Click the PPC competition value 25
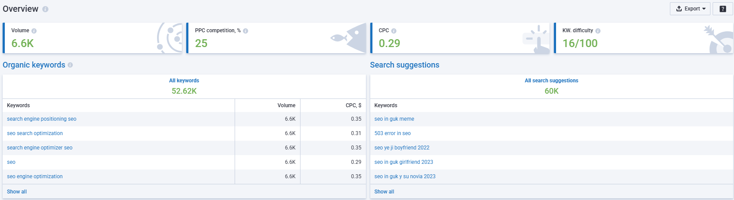The width and height of the screenshot is (734, 200). pos(201,43)
